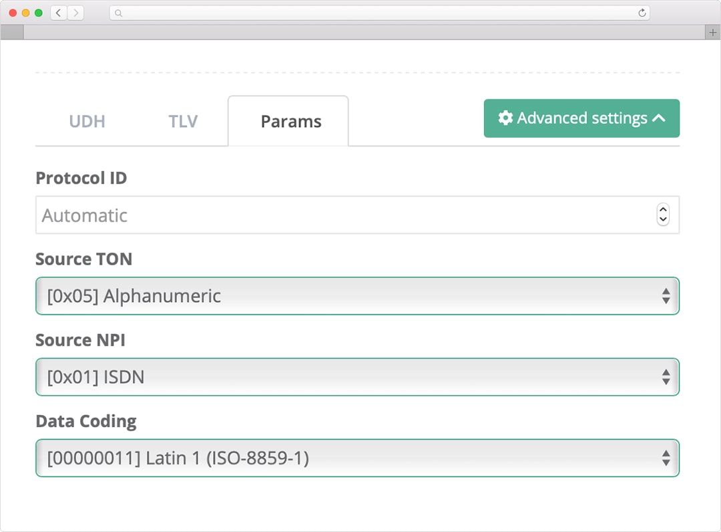The height and width of the screenshot is (532, 721).
Task: Open the Source TON dropdown
Action: 357,296
